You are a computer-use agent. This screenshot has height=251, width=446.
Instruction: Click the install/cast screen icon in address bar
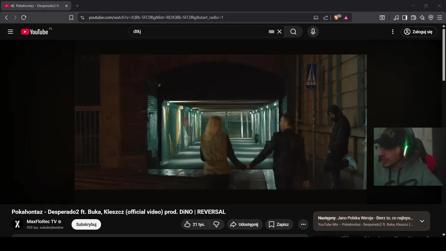click(x=316, y=17)
